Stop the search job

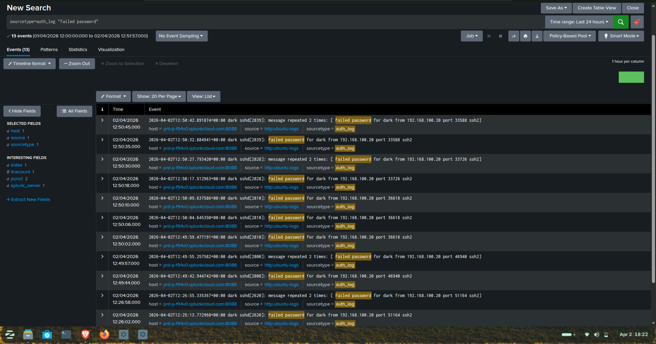tap(501, 36)
